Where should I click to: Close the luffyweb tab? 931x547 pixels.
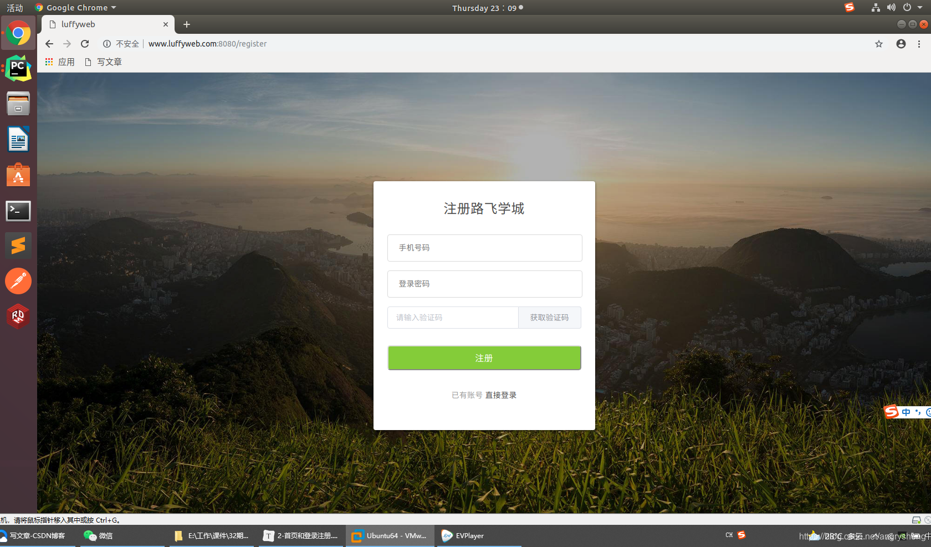(x=165, y=24)
